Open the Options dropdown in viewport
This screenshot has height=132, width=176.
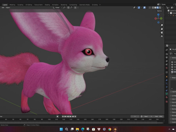[x=160, y=11]
